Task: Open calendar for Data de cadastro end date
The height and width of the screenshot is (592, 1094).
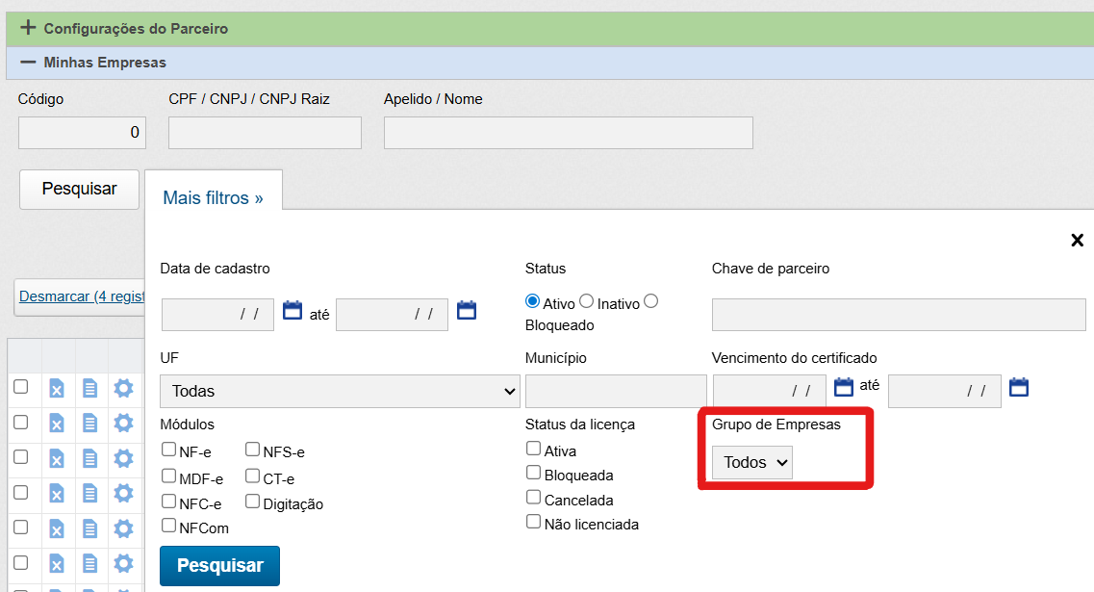Action: click(467, 311)
